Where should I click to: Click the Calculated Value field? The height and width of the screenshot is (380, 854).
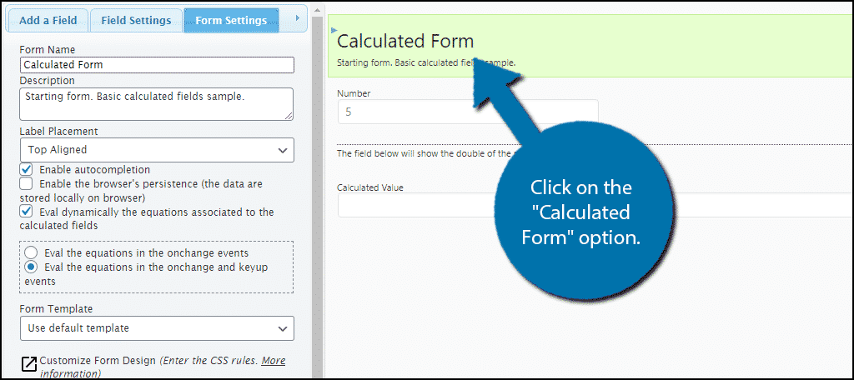(595, 205)
